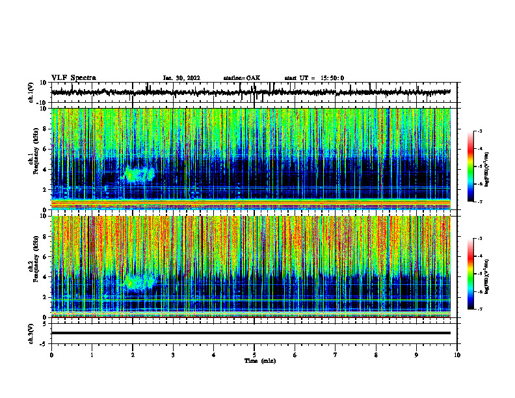Click the "station=GAK" header label
This screenshot has width=515, height=398.
pyautogui.click(x=242, y=78)
